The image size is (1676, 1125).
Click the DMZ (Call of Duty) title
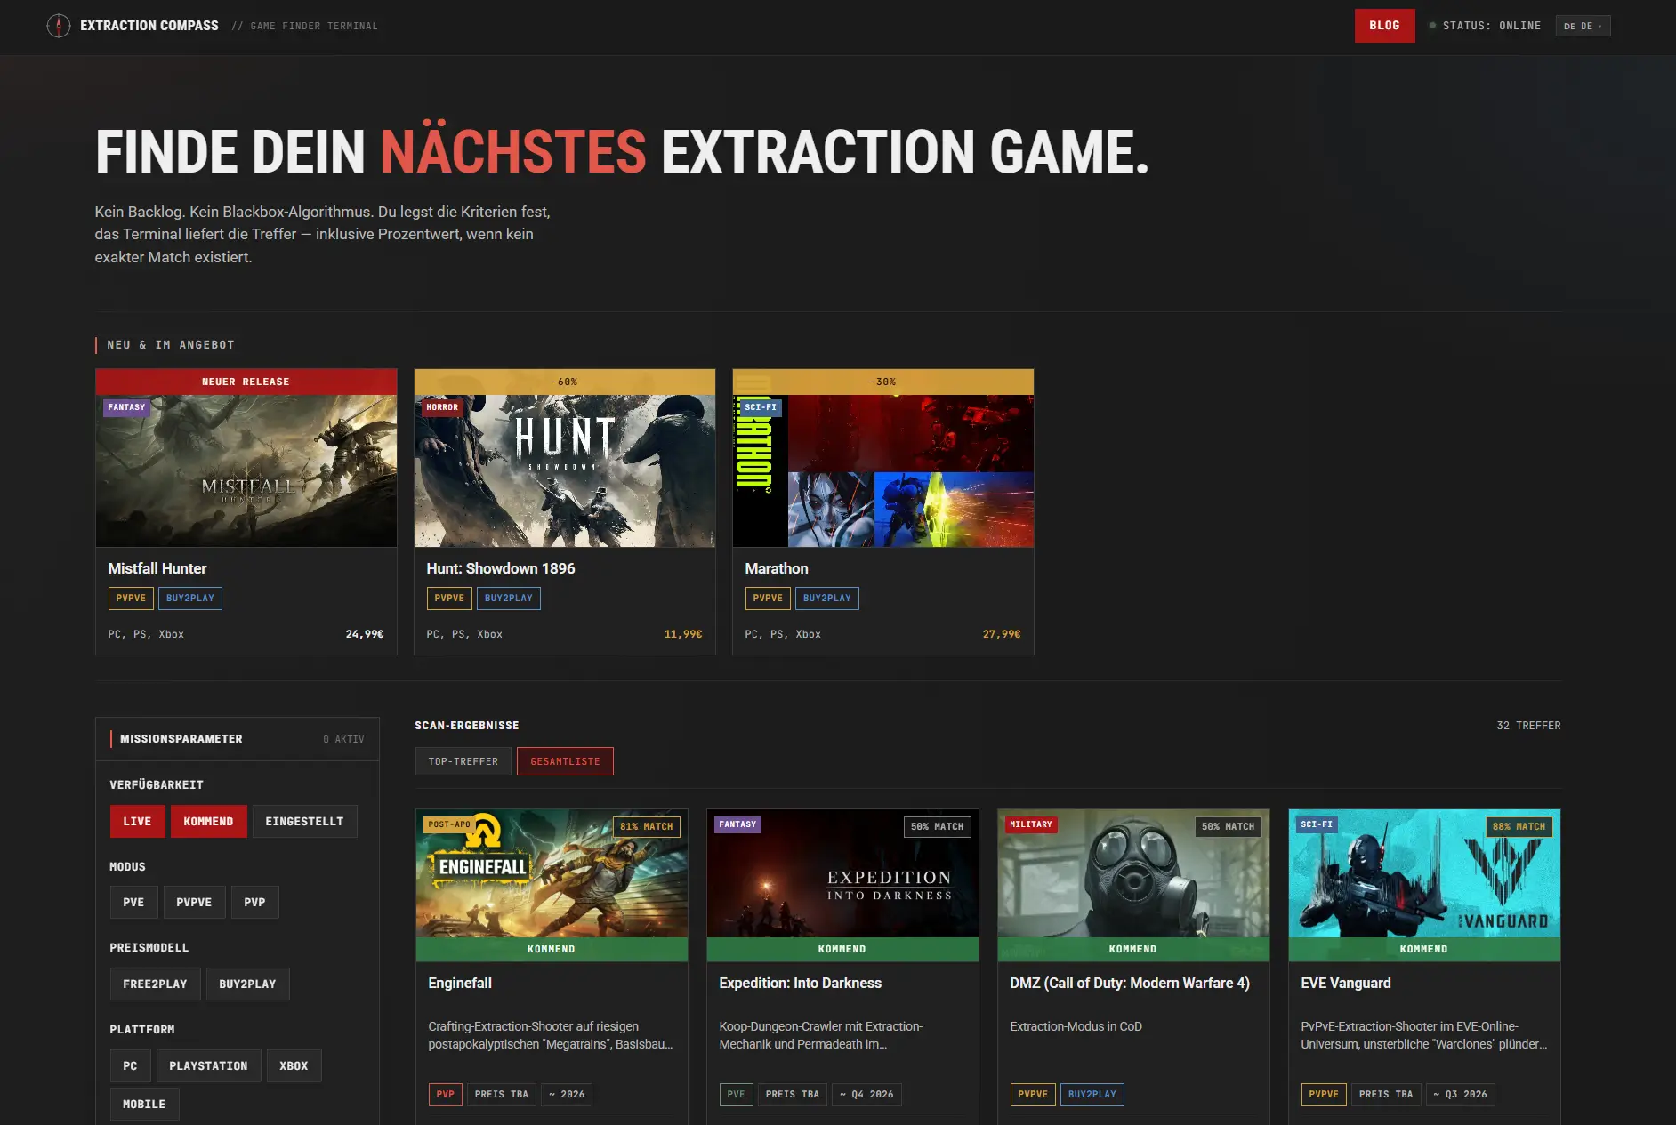click(1130, 983)
